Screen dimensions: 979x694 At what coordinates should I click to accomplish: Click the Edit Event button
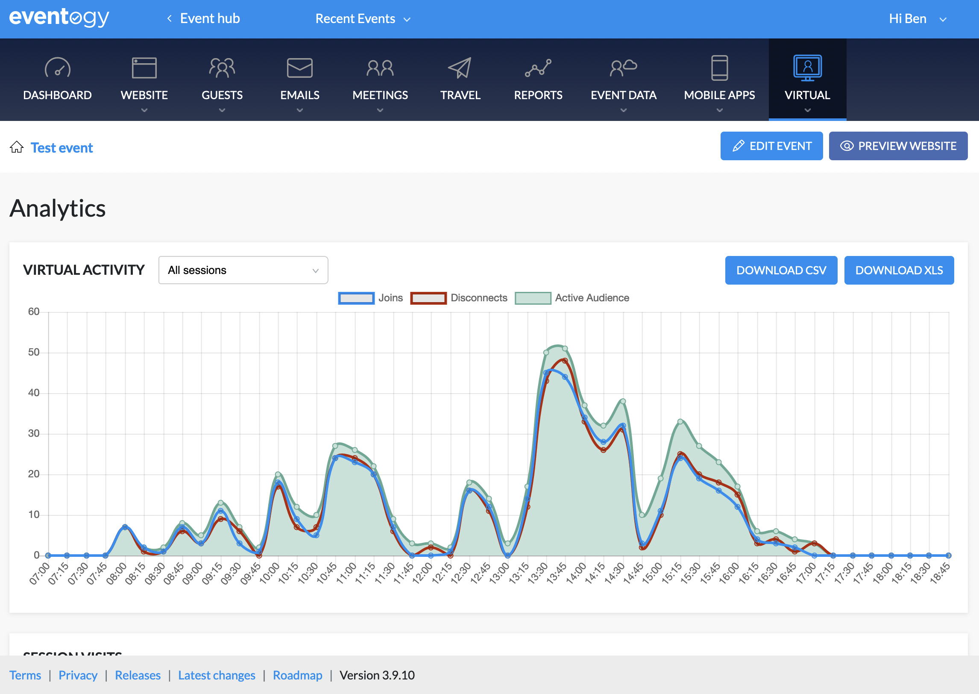coord(771,146)
